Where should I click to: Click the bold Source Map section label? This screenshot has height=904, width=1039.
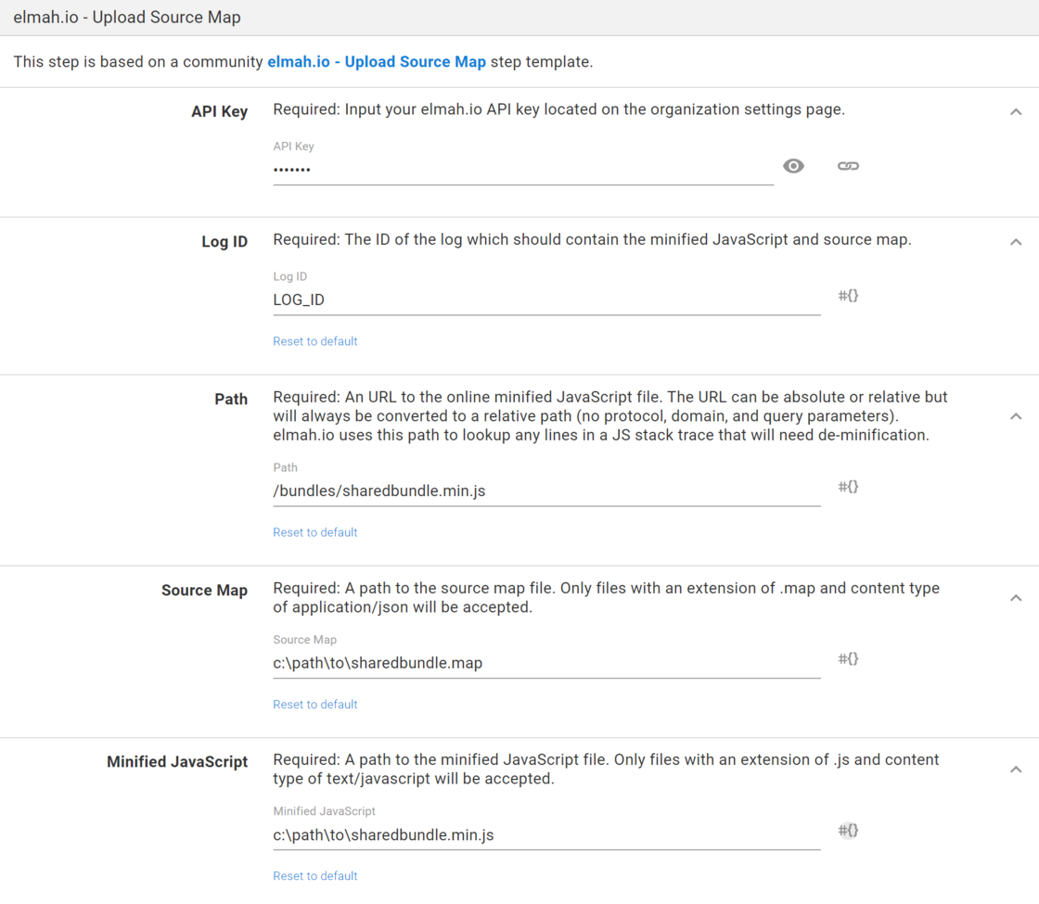[205, 590]
